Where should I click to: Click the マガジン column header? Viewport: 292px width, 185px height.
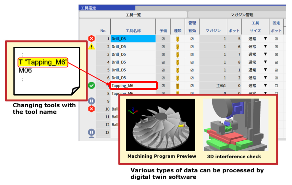coord(213,31)
